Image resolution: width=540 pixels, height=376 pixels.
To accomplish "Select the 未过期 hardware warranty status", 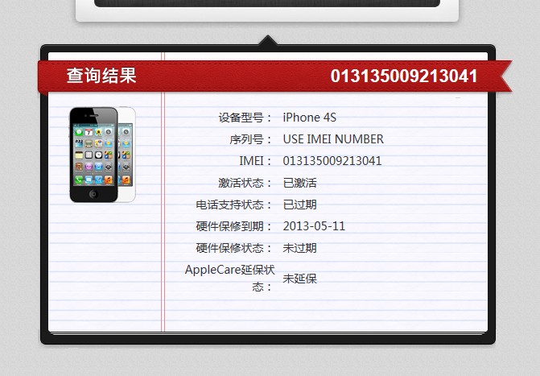I will click(x=299, y=248).
